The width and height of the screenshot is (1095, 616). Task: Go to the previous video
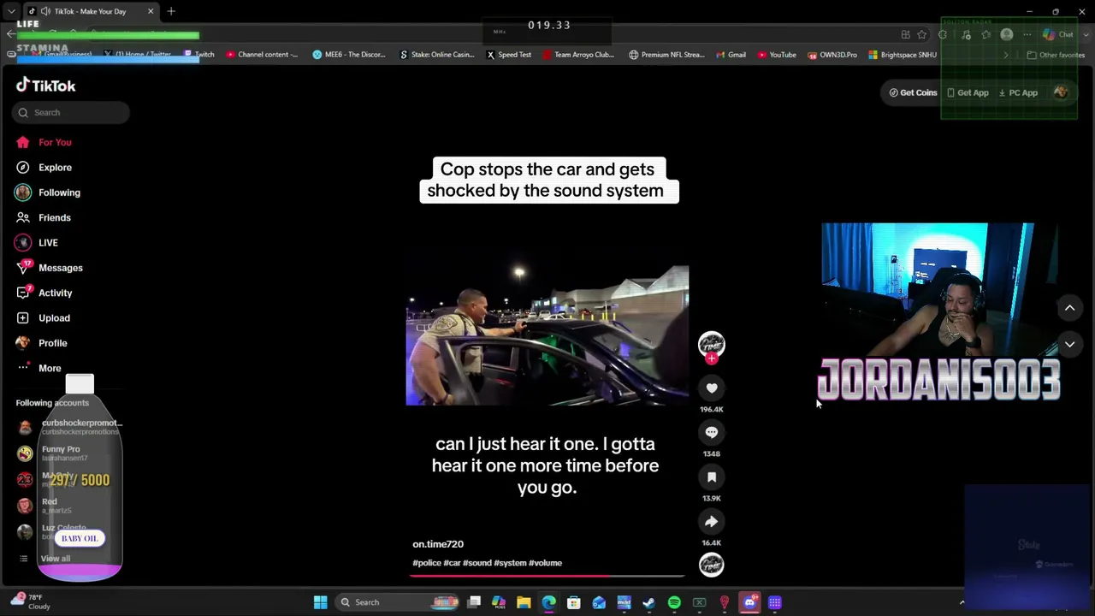click(x=1069, y=308)
